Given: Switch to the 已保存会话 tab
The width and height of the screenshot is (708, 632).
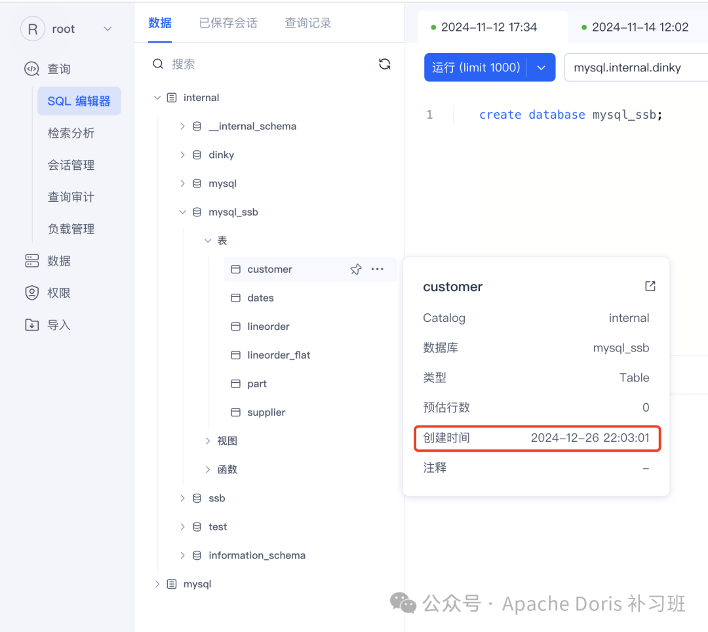Looking at the screenshot, I should click(x=228, y=22).
